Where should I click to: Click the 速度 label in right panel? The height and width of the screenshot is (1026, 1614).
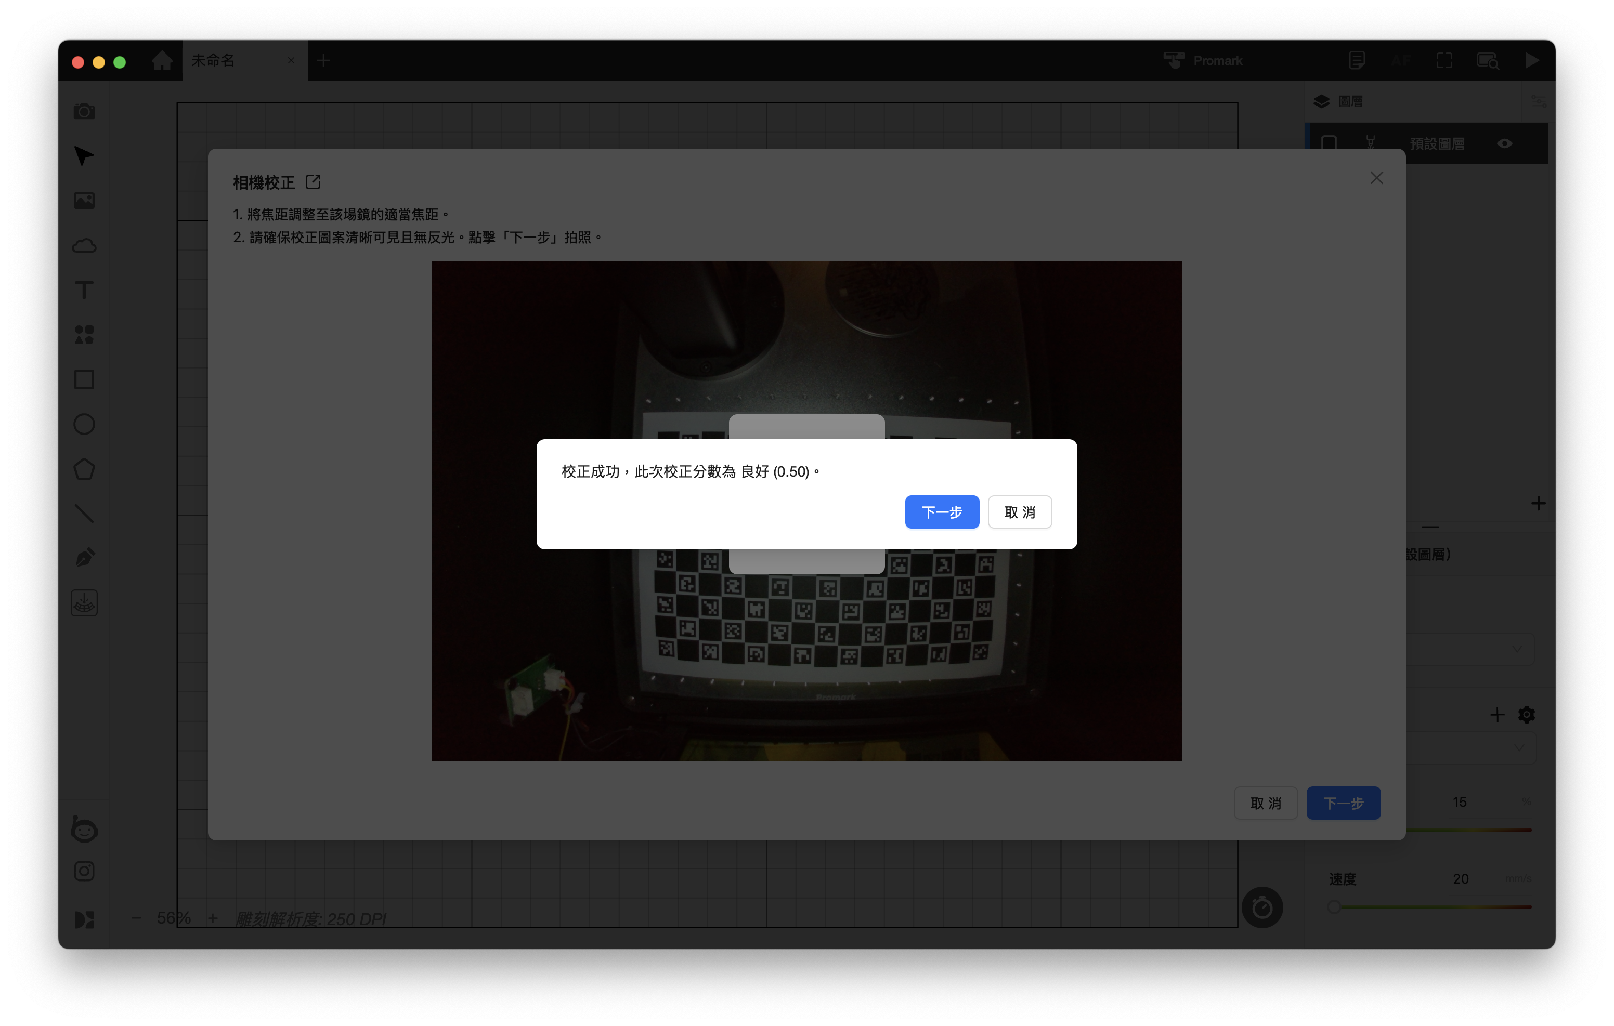click(x=1343, y=878)
